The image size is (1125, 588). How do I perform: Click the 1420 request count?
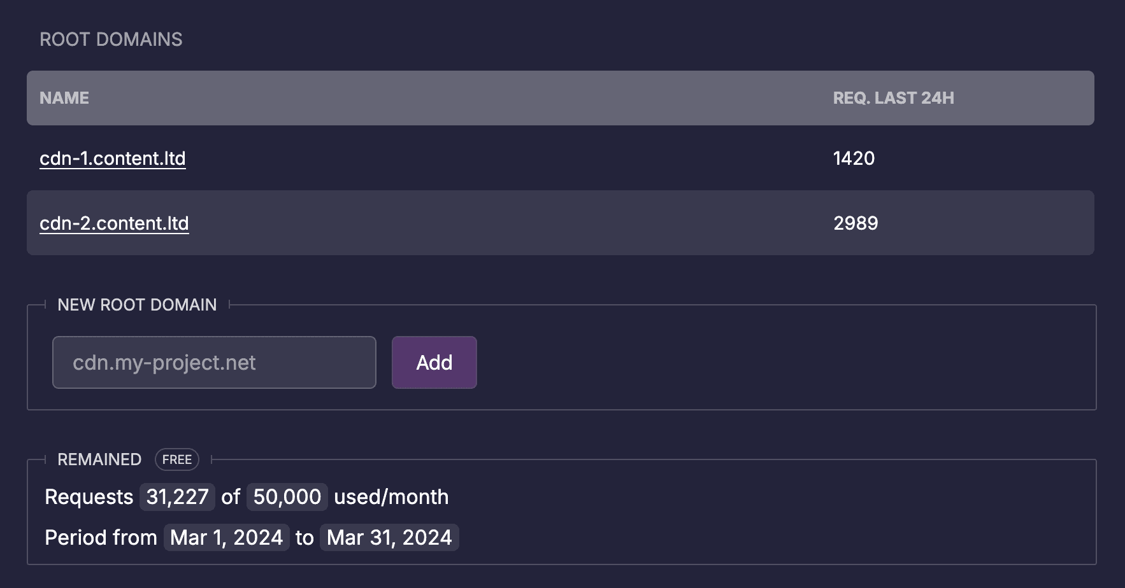(x=854, y=158)
